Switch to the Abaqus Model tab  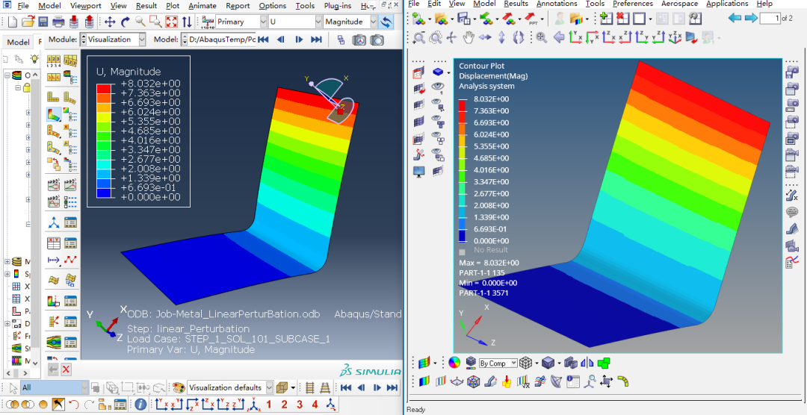coord(19,42)
